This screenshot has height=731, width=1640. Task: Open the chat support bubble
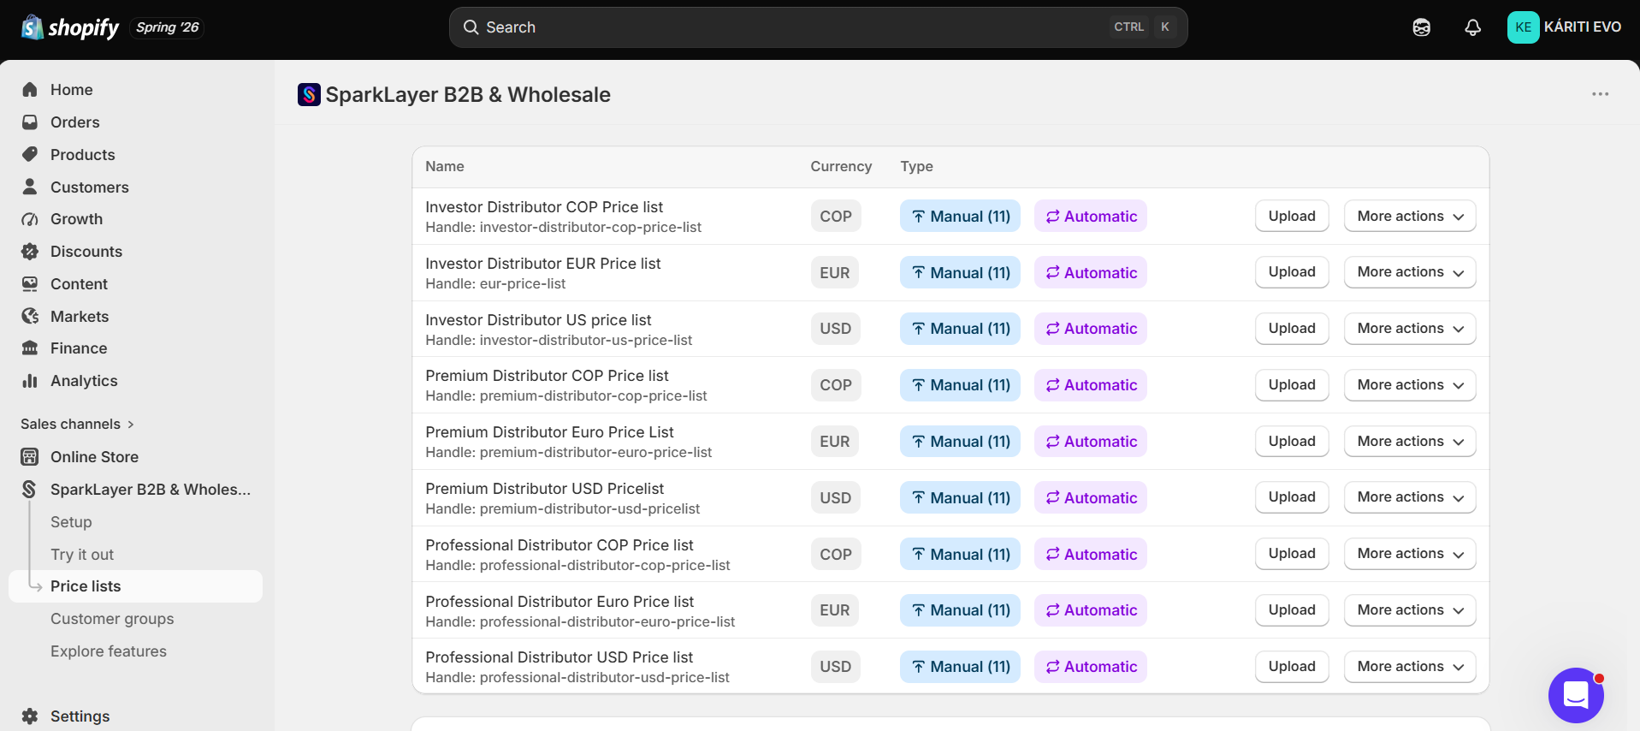[1576, 695]
